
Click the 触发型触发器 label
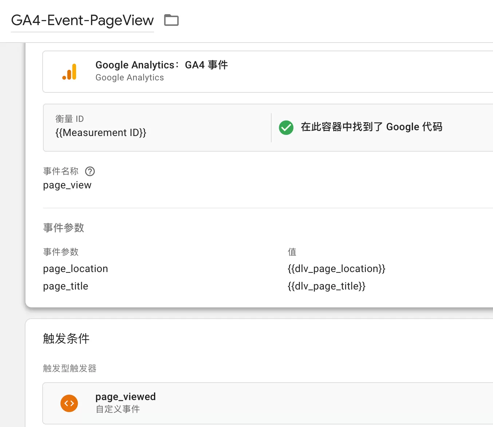coord(70,368)
